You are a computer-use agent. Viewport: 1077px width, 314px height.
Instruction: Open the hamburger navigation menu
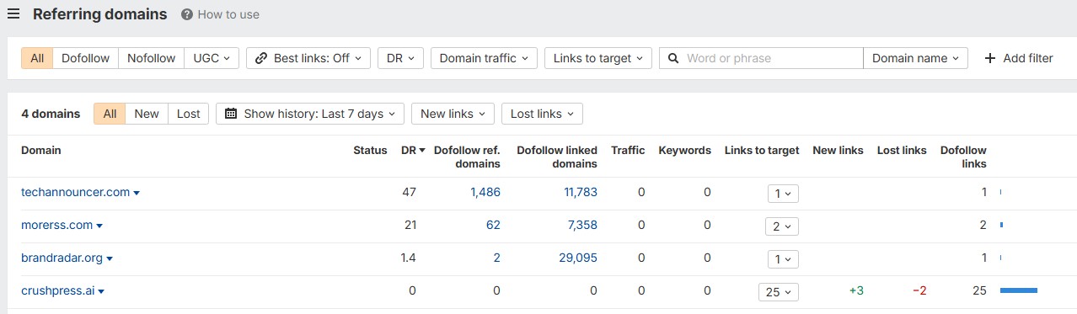point(13,14)
